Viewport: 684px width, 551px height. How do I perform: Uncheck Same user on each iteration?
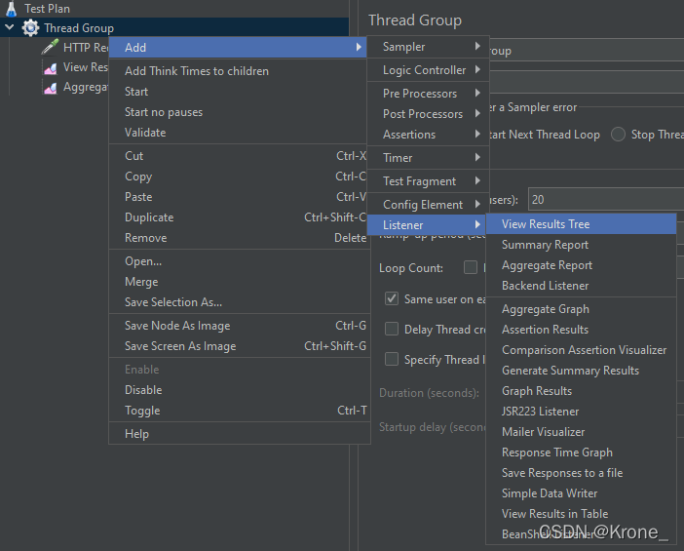click(392, 298)
